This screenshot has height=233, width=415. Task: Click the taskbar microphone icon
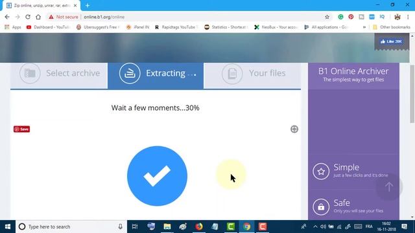coord(120,227)
